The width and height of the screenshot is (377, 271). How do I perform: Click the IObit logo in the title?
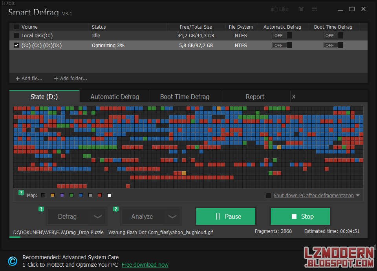tap(8, 3)
